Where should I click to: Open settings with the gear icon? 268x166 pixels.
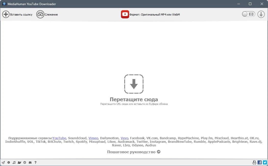[x=9, y=162]
